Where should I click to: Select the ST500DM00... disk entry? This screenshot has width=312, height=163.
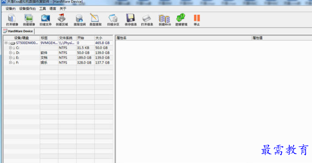[x=27, y=43]
